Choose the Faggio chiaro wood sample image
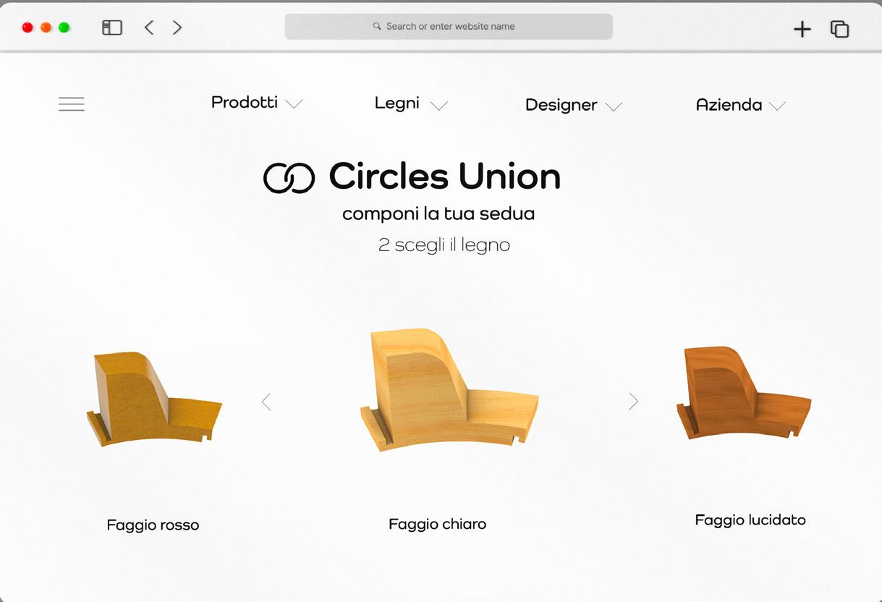 pos(449,391)
